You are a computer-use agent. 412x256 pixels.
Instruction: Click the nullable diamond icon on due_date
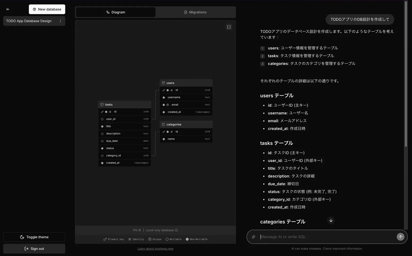click(x=102, y=141)
